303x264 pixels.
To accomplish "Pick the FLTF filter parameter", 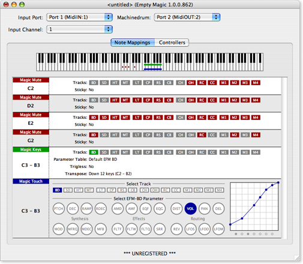I will (118, 229).
